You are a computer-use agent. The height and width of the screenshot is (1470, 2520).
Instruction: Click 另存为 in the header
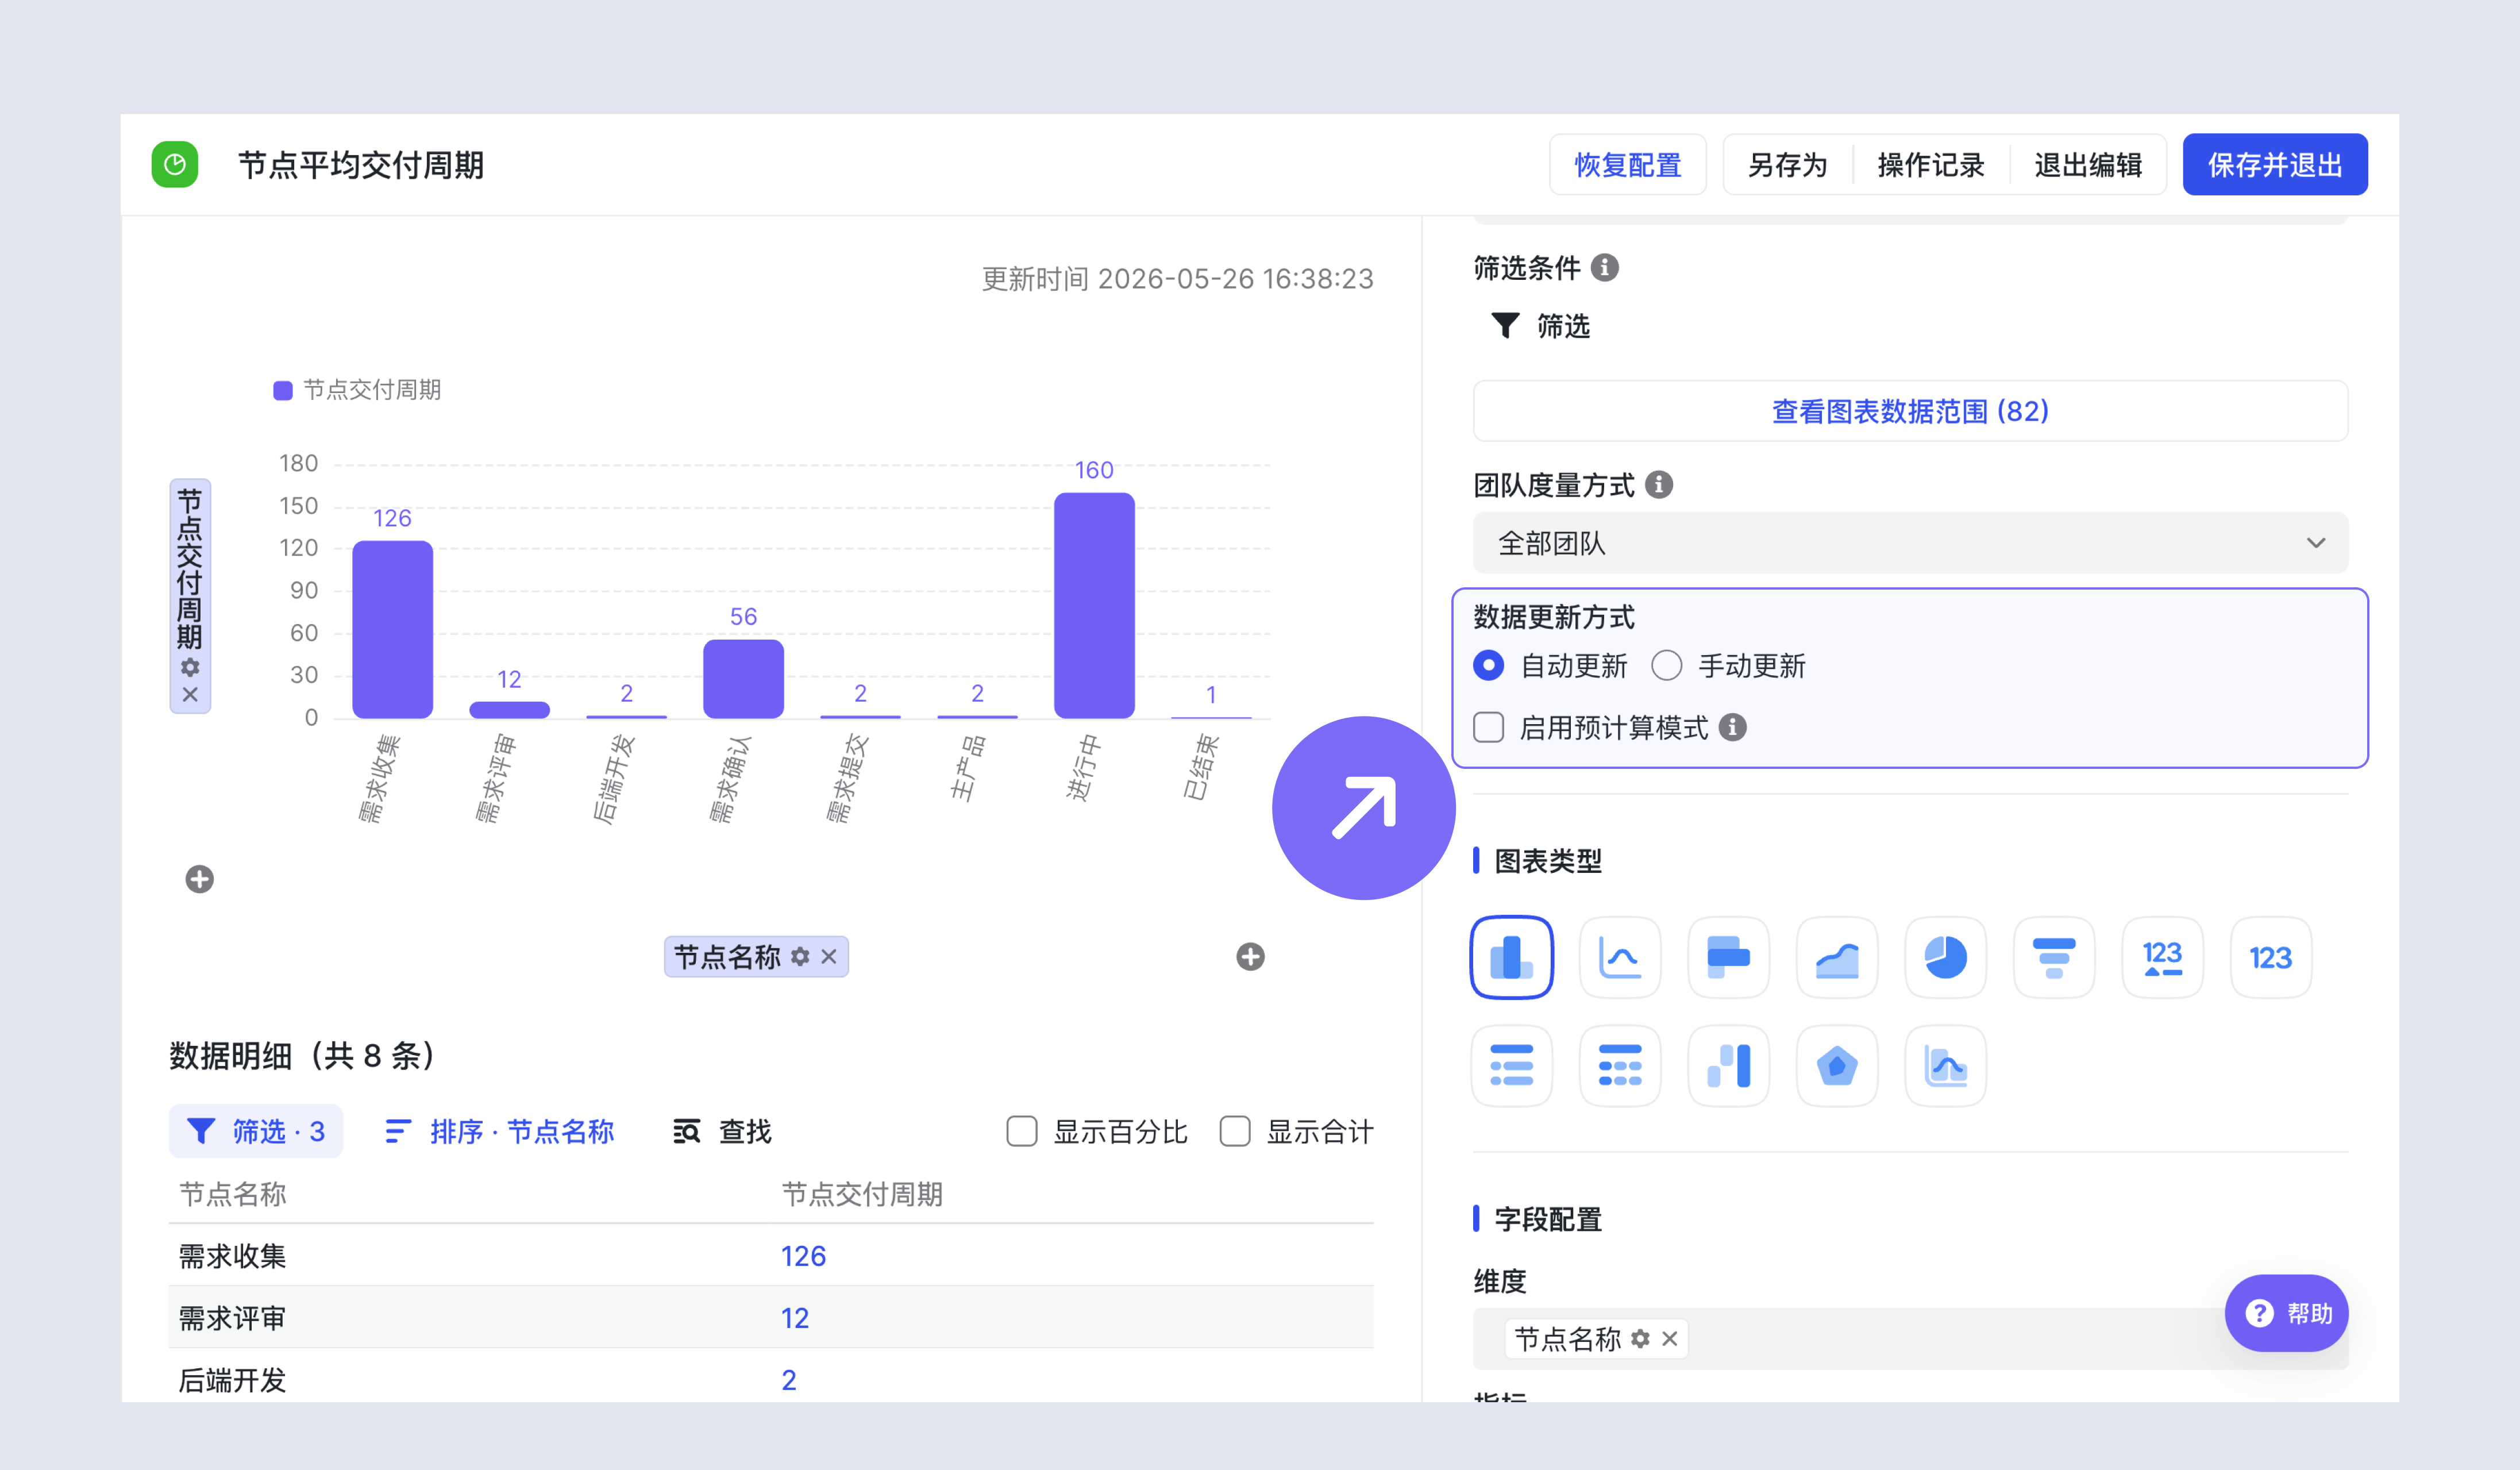tap(1787, 164)
